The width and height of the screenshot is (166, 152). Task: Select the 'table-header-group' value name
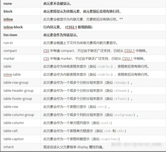(x=18, y=90)
